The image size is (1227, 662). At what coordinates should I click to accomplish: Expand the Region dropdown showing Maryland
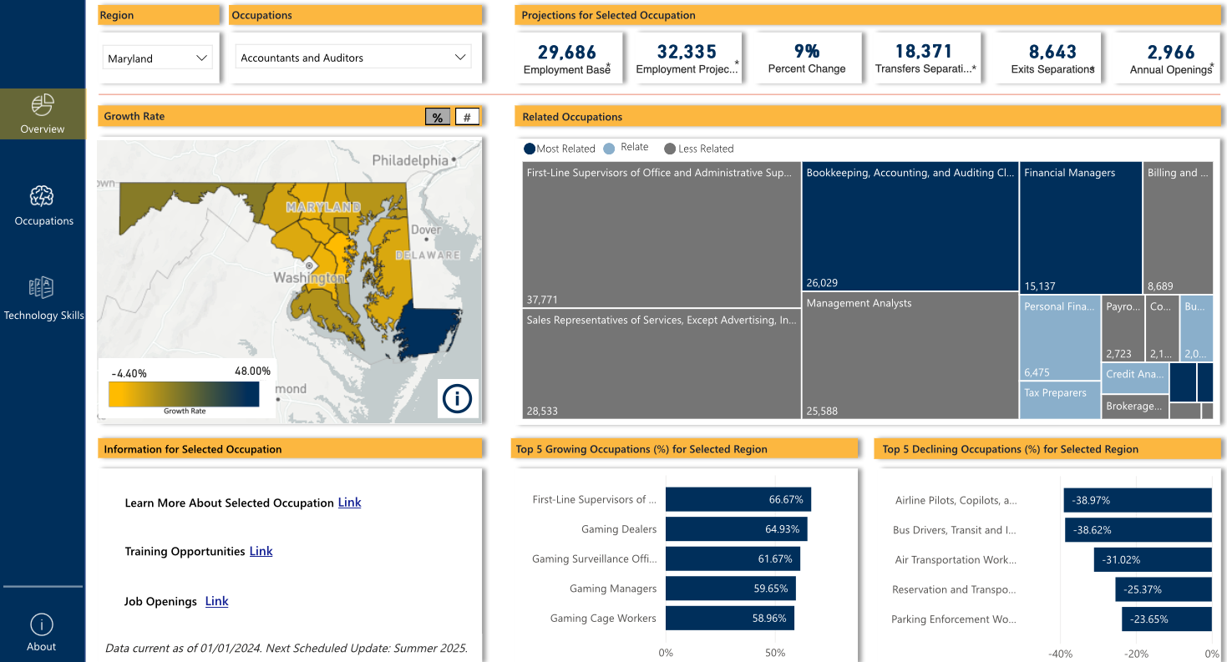(x=158, y=58)
